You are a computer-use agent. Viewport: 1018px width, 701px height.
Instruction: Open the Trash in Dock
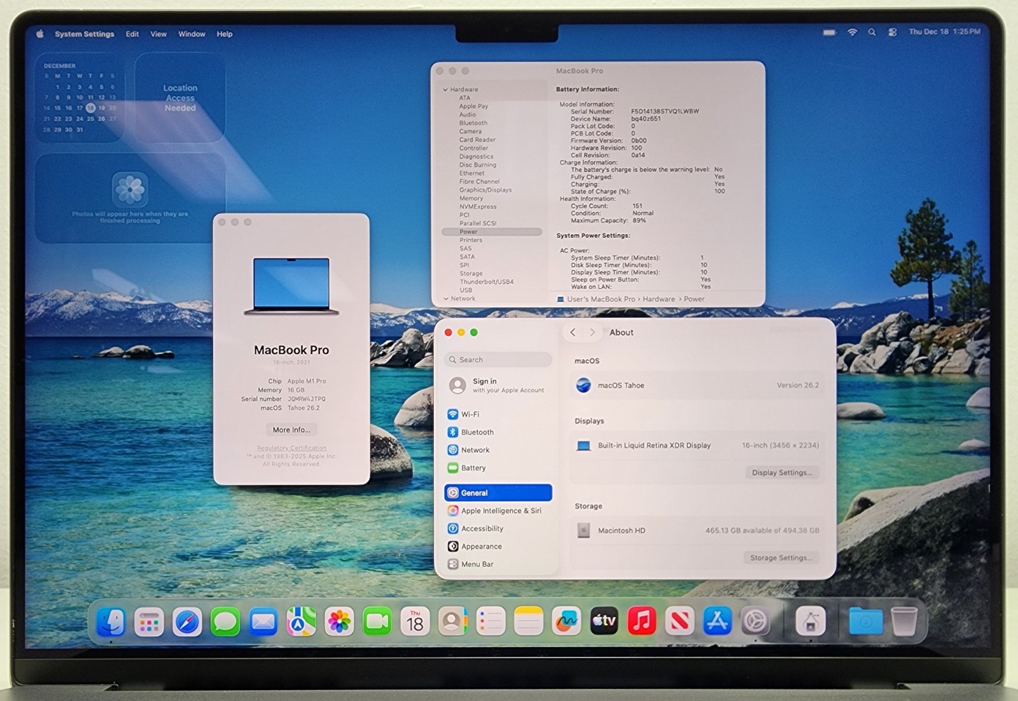[x=904, y=621]
